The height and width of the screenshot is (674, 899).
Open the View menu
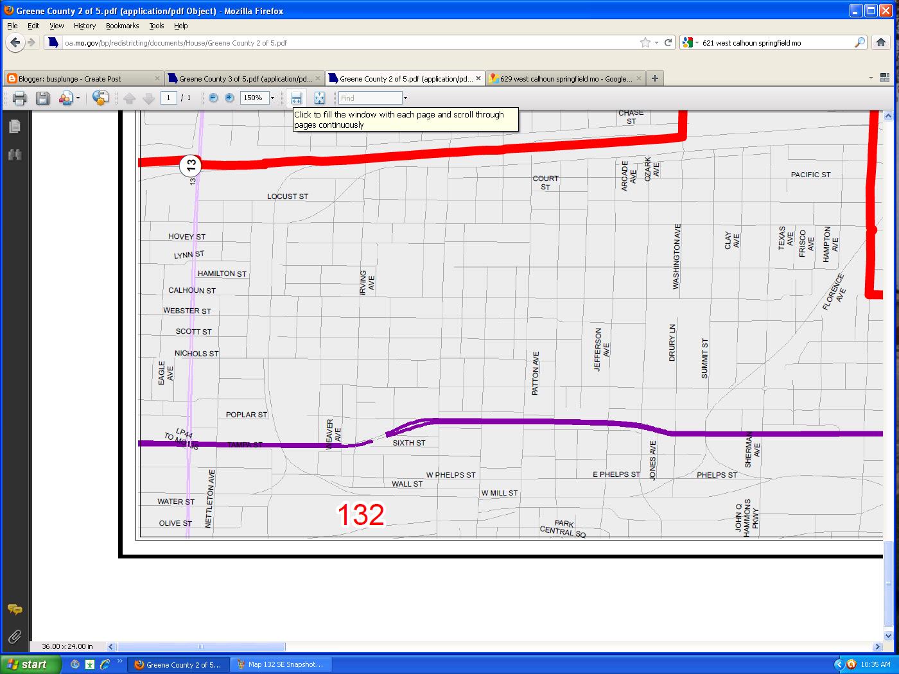(x=57, y=26)
